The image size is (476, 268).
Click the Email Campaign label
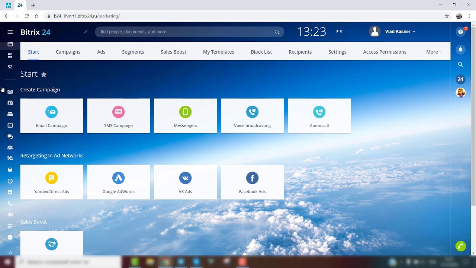(52, 125)
